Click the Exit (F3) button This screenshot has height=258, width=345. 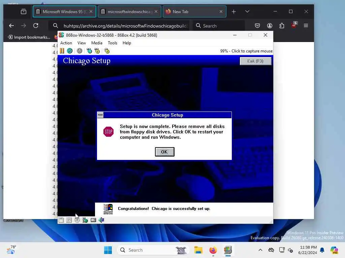pyautogui.click(x=255, y=61)
